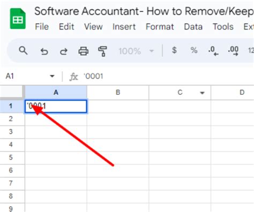Select column B header

pyautogui.click(x=118, y=93)
